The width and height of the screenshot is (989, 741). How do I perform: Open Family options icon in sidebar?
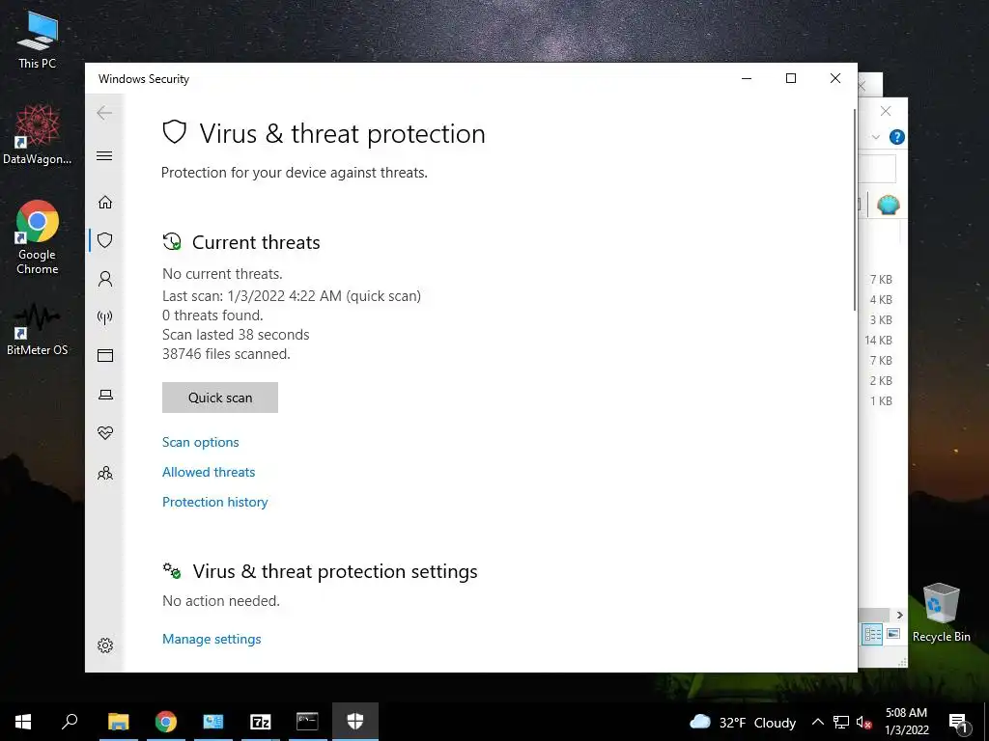pyautogui.click(x=105, y=473)
